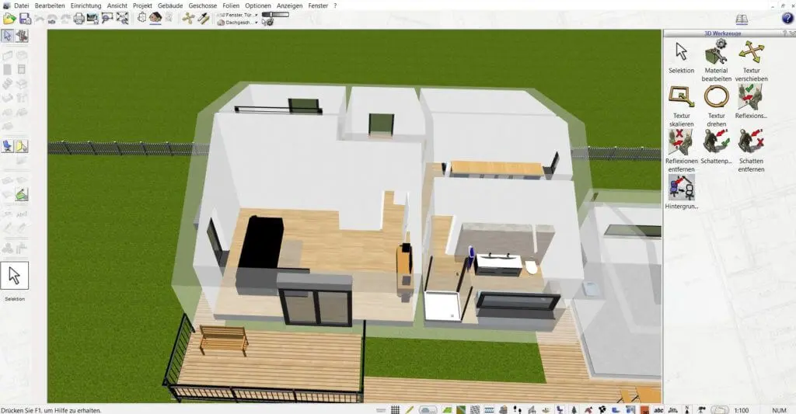Open the Bearbeiten menu
The height and width of the screenshot is (414, 796).
(50, 5)
